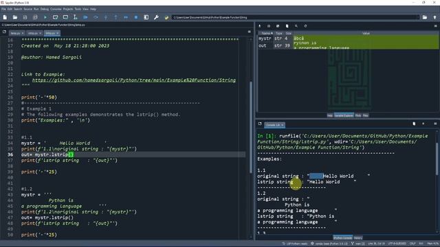
Task: Interrupt the running kernel
Action: coord(423,123)
